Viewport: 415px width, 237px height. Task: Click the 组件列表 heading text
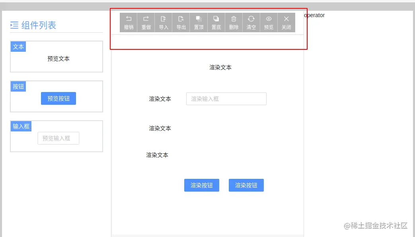click(x=39, y=25)
